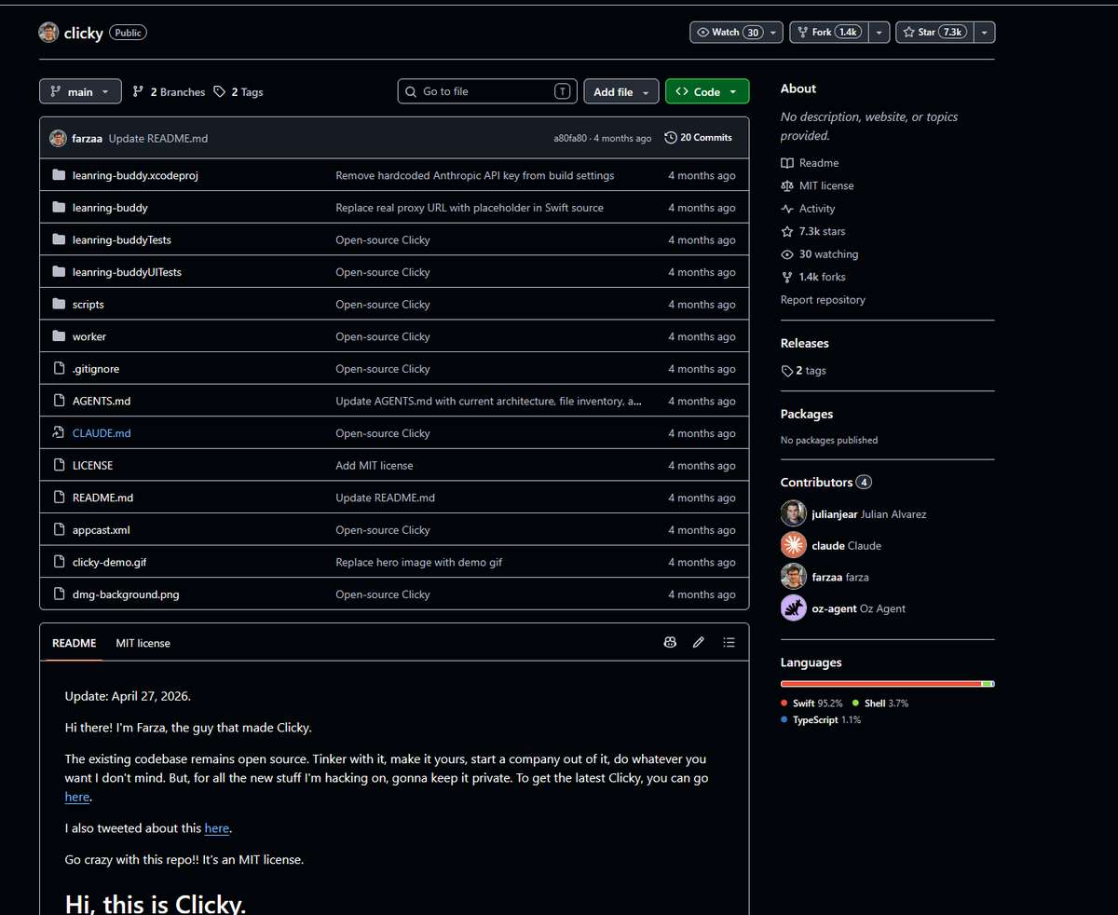Click the TypeScript 1.1% language entry
The width and height of the screenshot is (1118, 915).
tap(821, 720)
